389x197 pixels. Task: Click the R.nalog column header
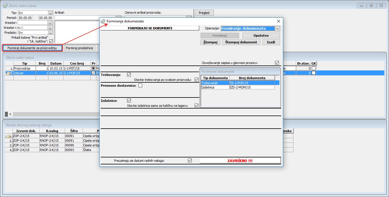(52, 131)
